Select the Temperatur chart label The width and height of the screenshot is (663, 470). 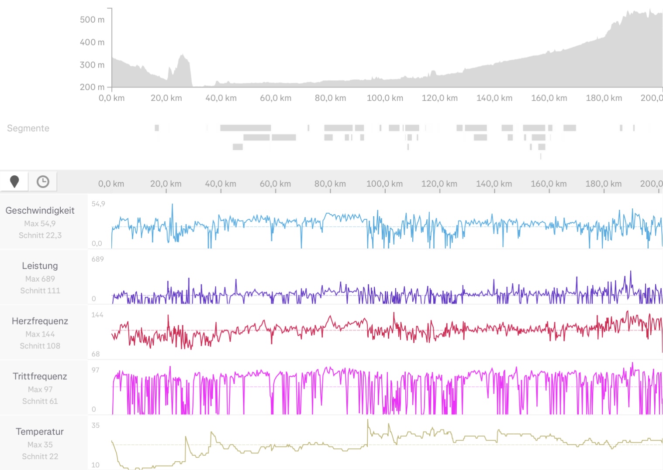pyautogui.click(x=40, y=432)
